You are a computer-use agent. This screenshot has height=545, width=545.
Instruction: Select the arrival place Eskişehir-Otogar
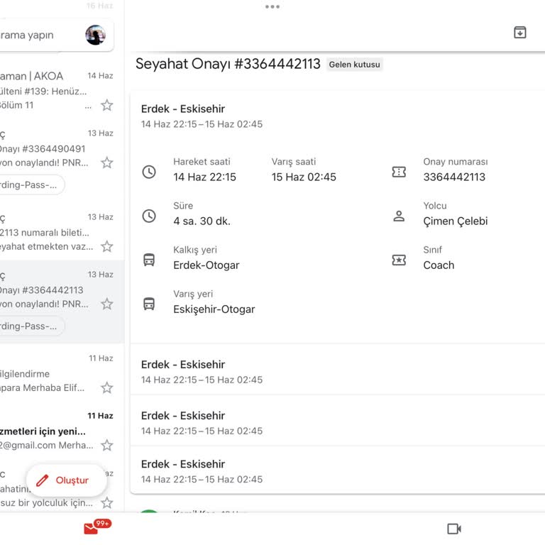214,309
